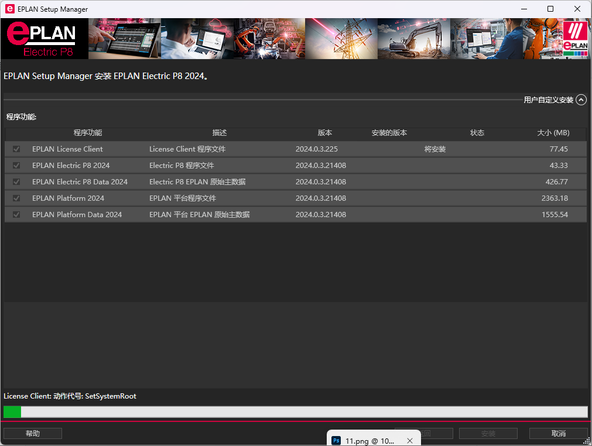Toggle the EPLAN Platform Data 2024 checkbox
This screenshot has height=446, width=592.
coord(16,215)
